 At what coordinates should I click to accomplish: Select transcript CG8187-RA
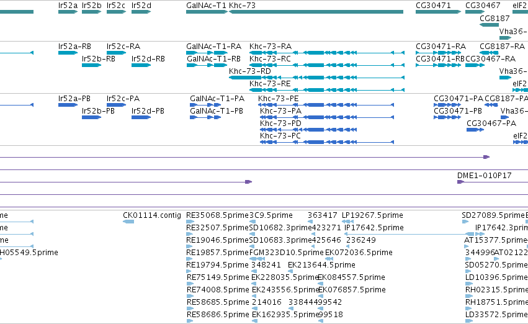(502, 47)
